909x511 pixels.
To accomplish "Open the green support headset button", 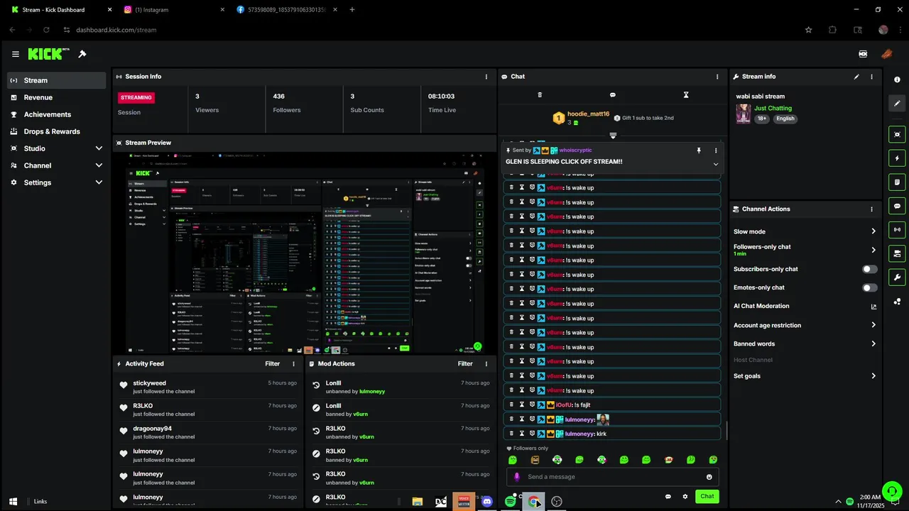I will tap(892, 491).
